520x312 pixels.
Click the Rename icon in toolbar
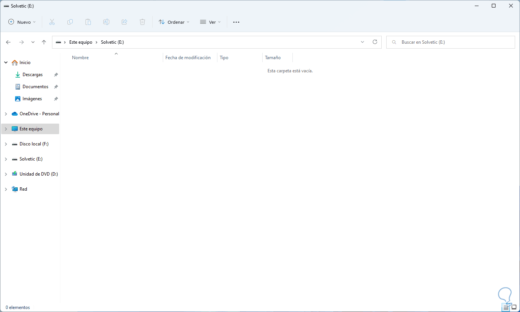pos(106,22)
